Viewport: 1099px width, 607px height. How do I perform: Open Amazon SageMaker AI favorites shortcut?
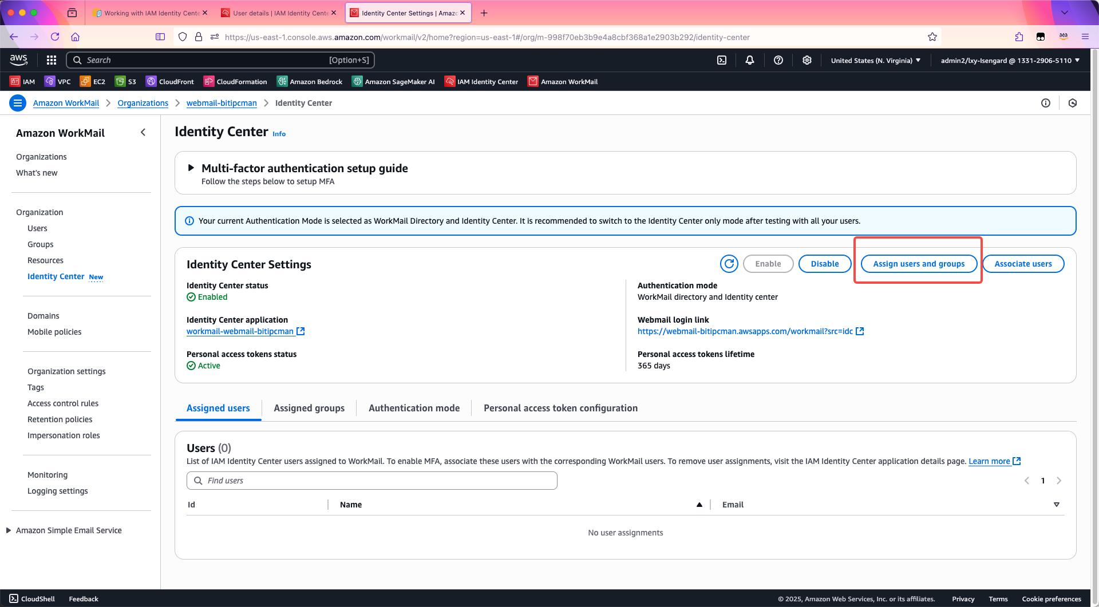click(x=393, y=81)
